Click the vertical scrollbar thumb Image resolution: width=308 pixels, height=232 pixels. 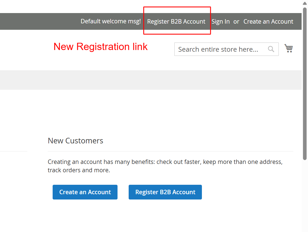pos(305,83)
